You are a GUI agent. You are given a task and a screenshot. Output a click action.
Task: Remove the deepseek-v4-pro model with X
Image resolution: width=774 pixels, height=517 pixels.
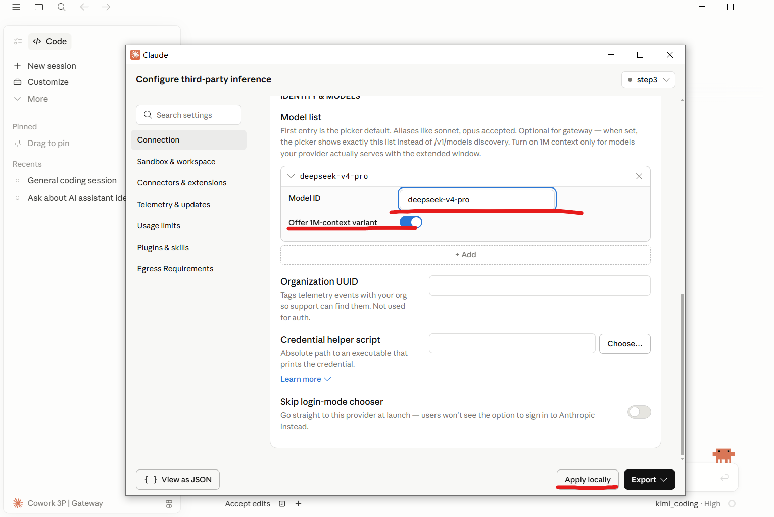pos(639,176)
